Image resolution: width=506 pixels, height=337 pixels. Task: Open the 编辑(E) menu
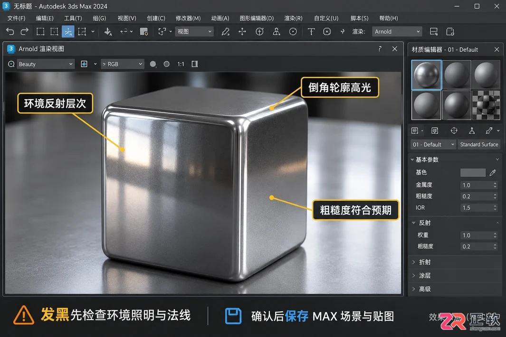45,19
